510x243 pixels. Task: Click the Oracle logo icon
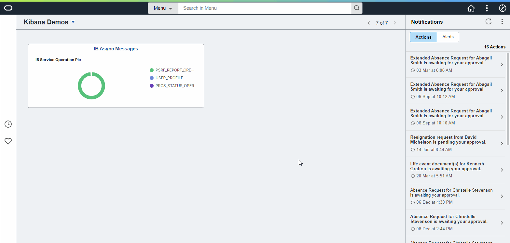coord(8,8)
